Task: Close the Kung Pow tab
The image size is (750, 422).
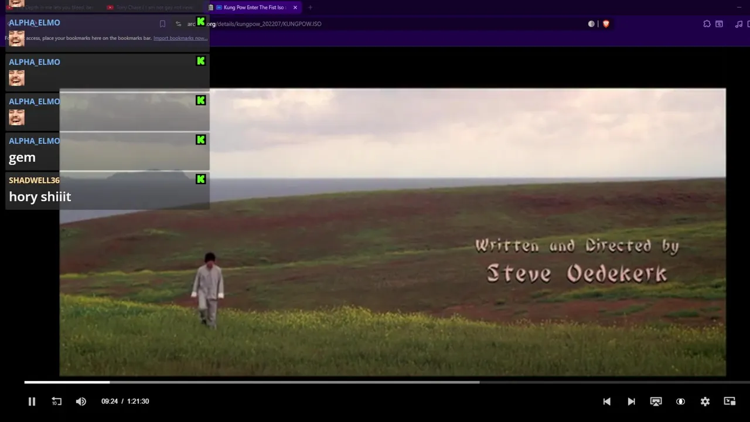Action: pyautogui.click(x=295, y=8)
